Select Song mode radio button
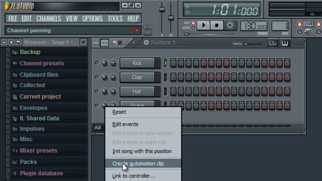The height and width of the screenshot is (181, 322). click(193, 28)
